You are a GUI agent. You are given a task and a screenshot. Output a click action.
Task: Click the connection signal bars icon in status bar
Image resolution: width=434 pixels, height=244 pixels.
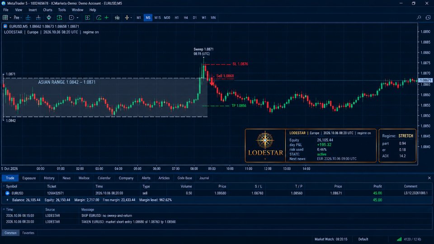399,239
